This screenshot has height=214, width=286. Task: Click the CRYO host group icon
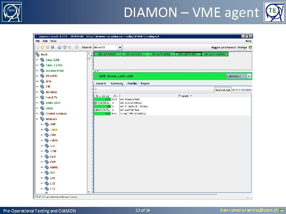(47, 140)
